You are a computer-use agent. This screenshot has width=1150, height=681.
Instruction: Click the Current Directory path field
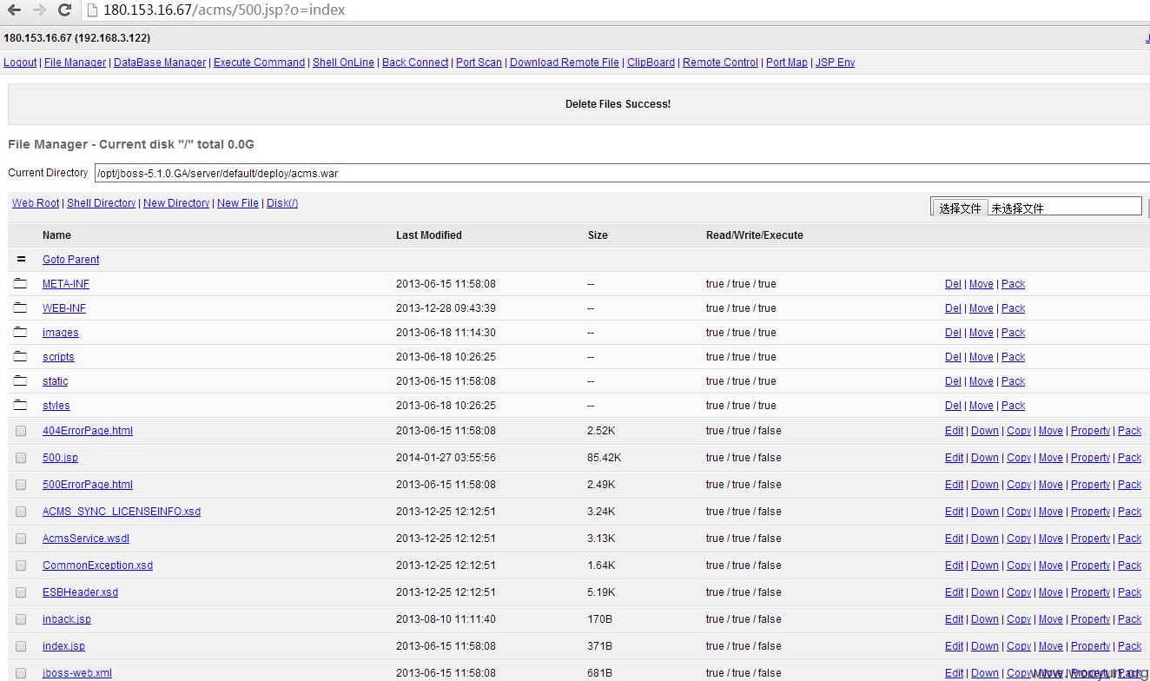click(622, 173)
